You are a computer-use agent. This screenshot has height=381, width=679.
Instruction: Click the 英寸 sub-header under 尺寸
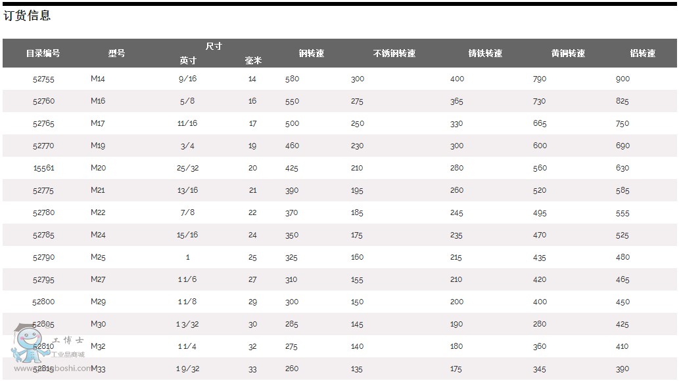pyautogui.click(x=188, y=60)
